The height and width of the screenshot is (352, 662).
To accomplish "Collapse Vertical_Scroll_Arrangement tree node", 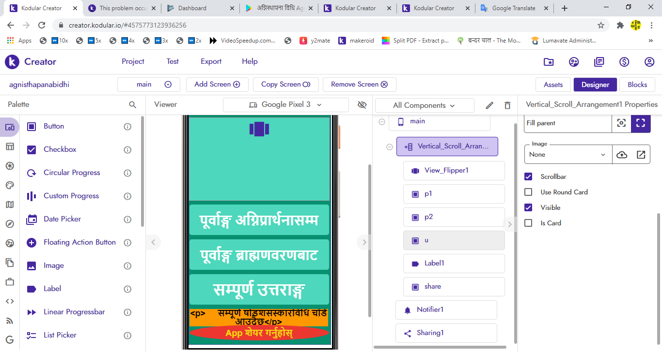I will click(389, 147).
